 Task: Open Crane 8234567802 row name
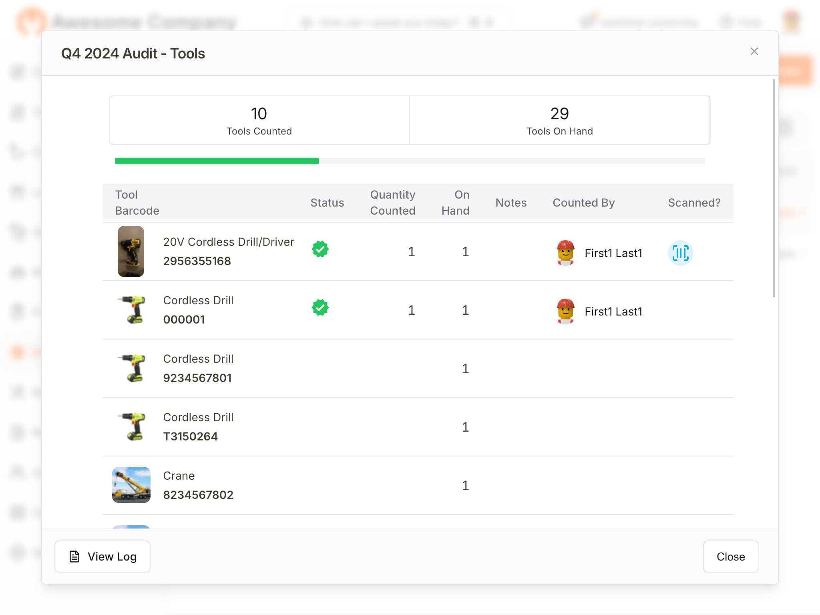click(179, 476)
